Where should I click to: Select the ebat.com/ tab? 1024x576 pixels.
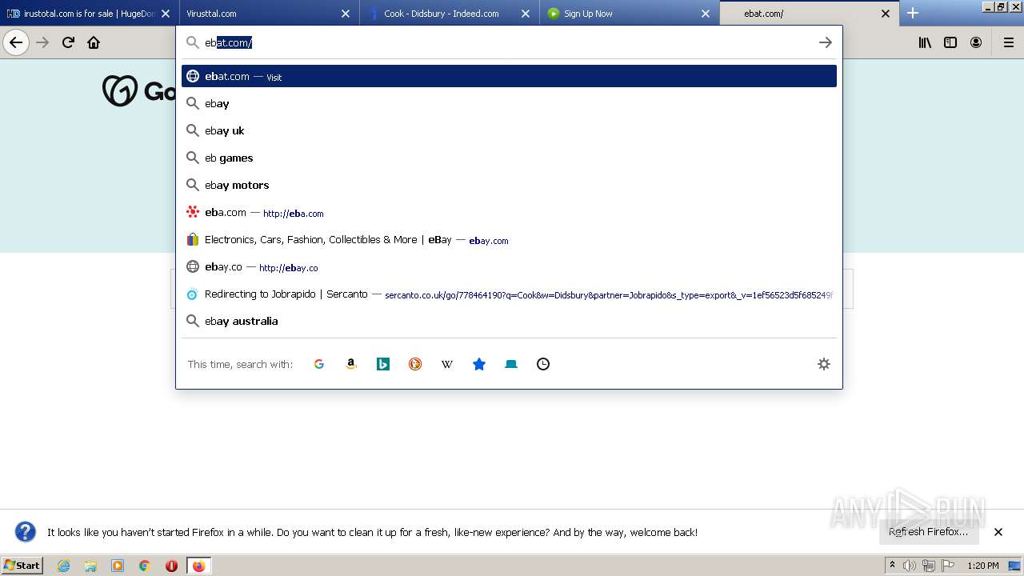coord(808,14)
